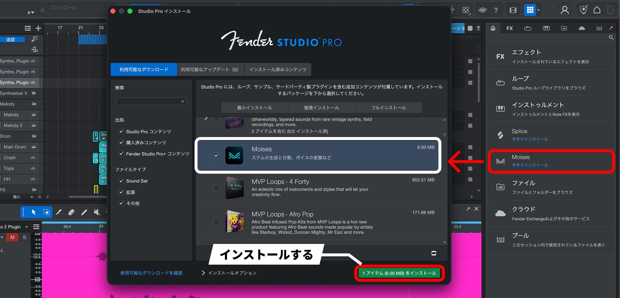Switch to browser FX tab
620x298 pixels.
[x=510, y=28]
